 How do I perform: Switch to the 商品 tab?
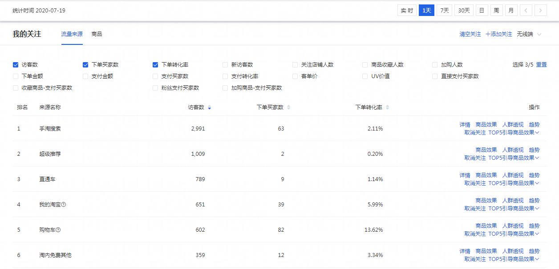pos(97,33)
